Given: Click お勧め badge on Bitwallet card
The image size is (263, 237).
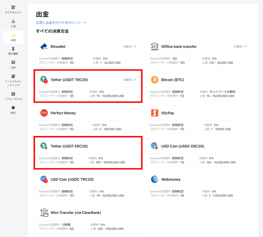Looking at the screenshot, I should [130, 47].
